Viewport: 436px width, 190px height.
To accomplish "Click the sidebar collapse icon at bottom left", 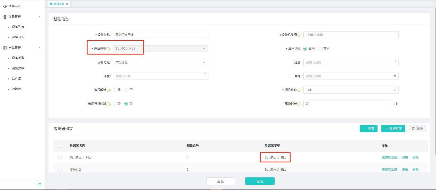I will [x=39, y=185].
